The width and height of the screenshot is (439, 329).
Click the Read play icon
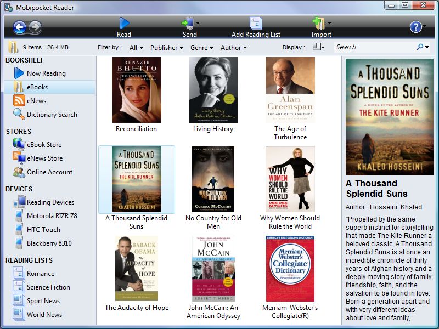coord(124,23)
